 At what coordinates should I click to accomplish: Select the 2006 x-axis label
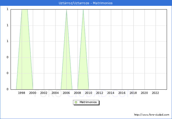point(66,93)
